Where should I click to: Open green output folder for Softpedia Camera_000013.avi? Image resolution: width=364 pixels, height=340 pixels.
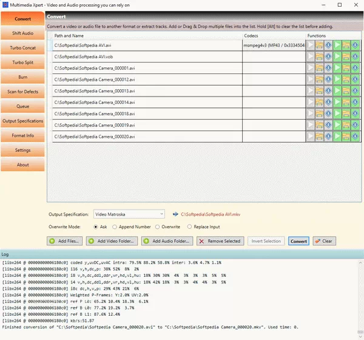346,91
